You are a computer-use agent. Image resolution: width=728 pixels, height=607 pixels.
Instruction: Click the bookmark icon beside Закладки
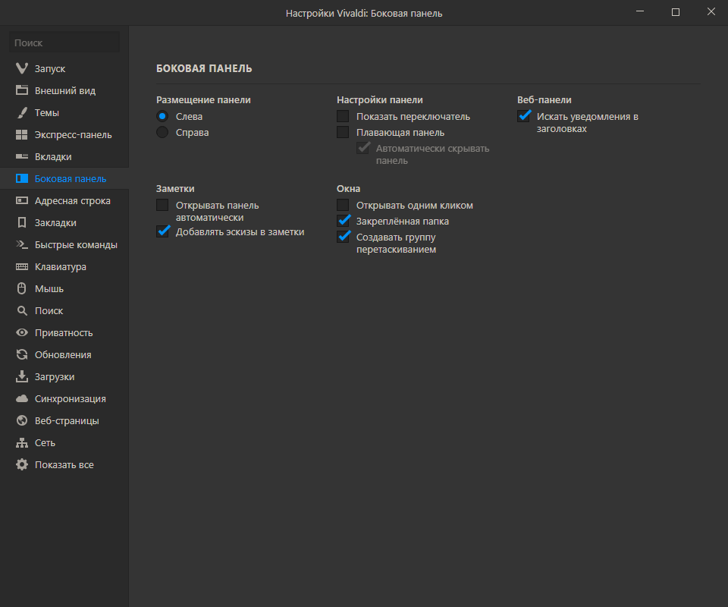tap(22, 222)
